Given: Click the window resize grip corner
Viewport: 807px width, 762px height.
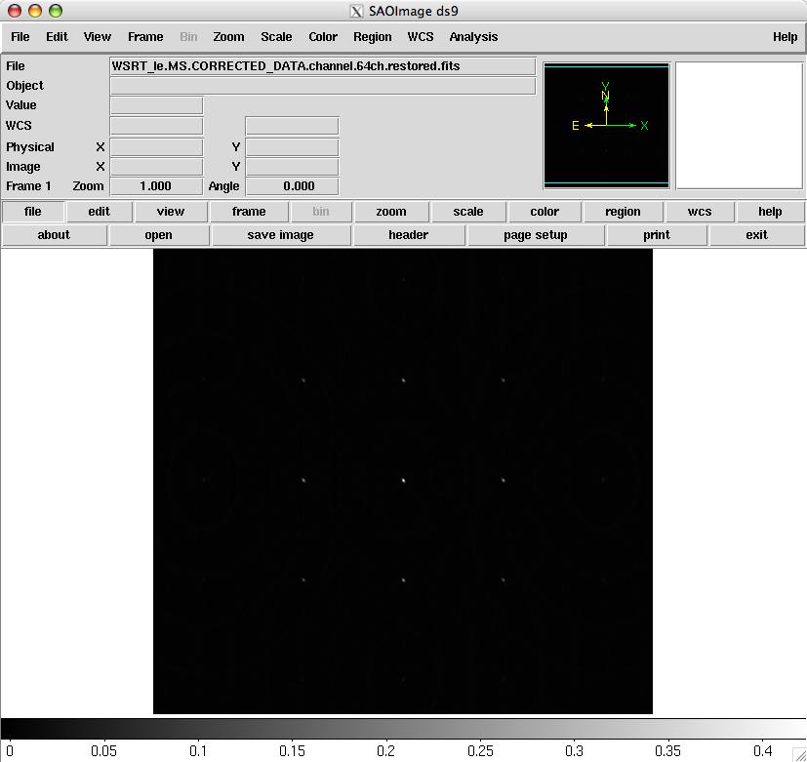Looking at the screenshot, I should point(799,755).
